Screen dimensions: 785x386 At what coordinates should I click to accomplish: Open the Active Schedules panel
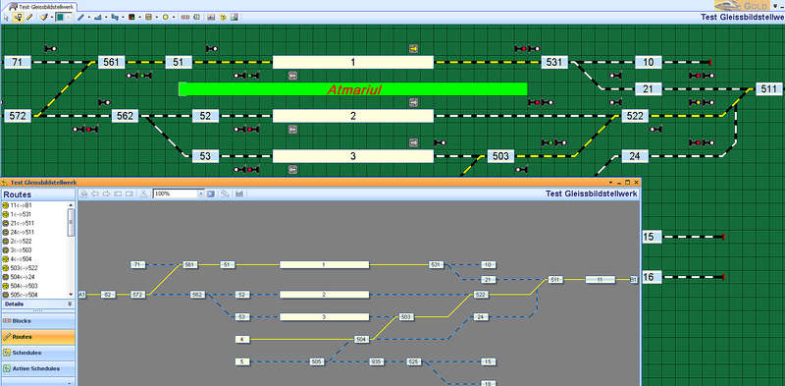38,368
